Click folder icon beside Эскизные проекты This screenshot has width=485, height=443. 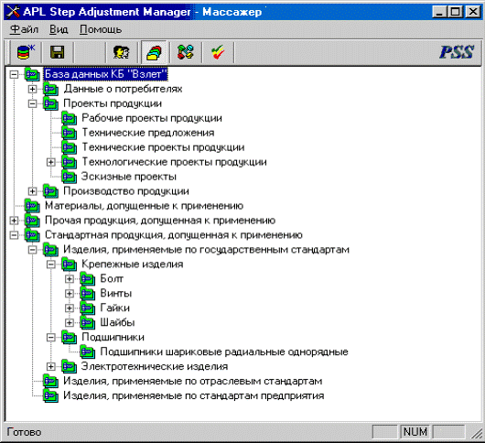tap(69, 177)
